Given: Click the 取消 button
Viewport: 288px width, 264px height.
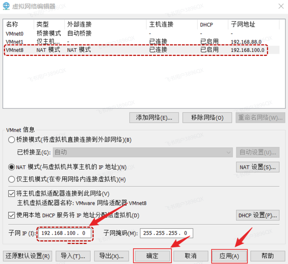Looking at the screenshot, I should tap(191, 256).
